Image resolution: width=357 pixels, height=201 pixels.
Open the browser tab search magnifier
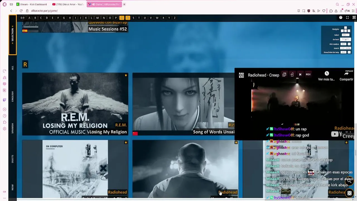[337, 4]
